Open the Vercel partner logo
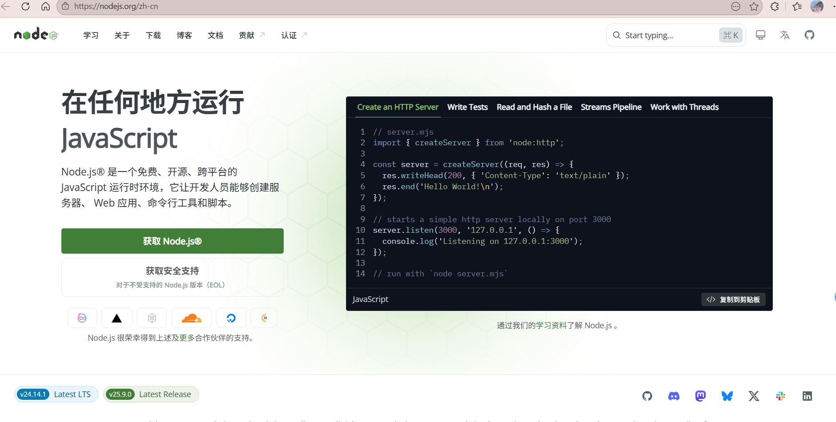 (117, 318)
